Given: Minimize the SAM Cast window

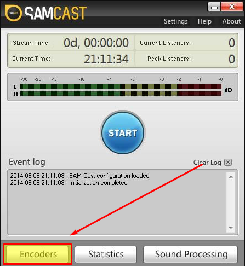Looking at the screenshot, I should click(x=214, y=7).
